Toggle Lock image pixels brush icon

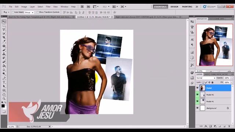(x=206, y=82)
